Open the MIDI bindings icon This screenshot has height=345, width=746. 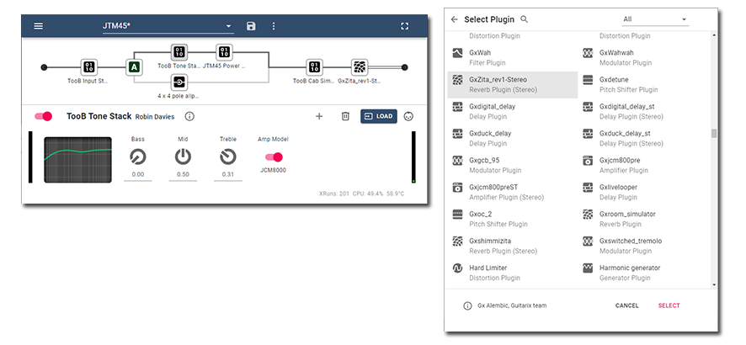408,116
